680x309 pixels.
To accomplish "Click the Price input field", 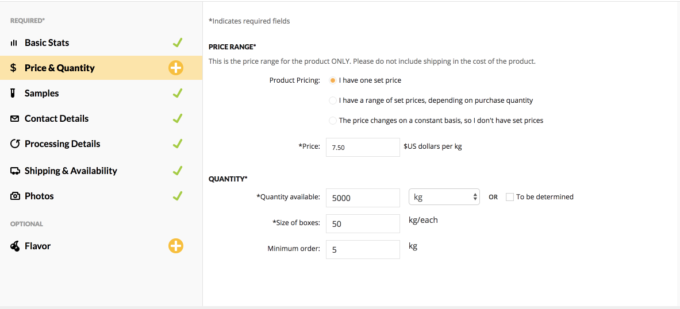I will click(362, 147).
